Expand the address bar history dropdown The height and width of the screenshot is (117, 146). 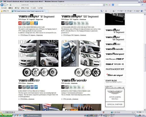point(104,5)
